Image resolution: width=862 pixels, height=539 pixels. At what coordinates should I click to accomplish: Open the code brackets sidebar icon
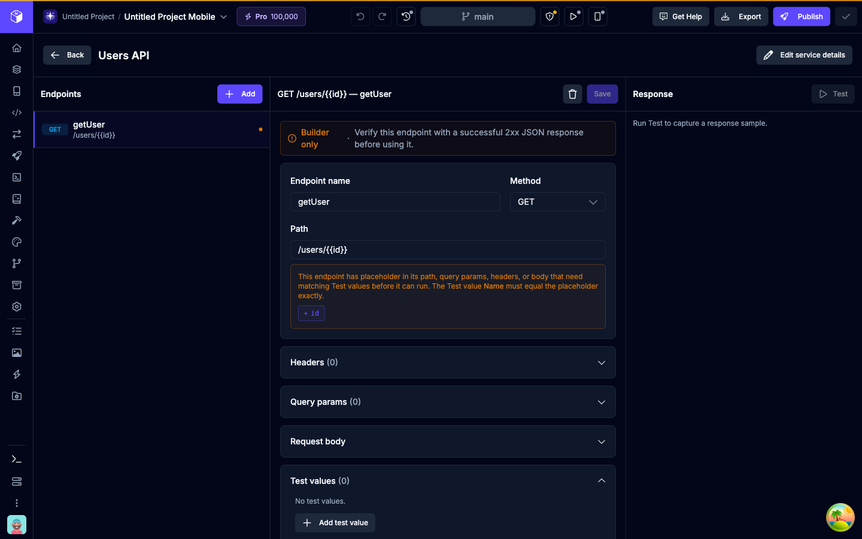pyautogui.click(x=17, y=113)
